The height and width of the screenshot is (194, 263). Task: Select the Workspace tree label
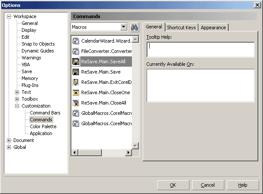tap(25, 16)
